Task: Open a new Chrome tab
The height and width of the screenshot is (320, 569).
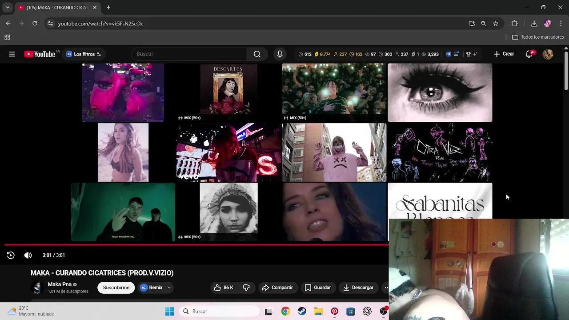Action: pos(108,8)
